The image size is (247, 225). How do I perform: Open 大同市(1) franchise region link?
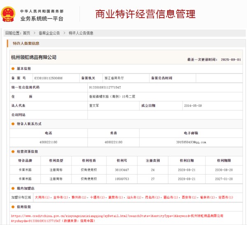tap(42, 197)
